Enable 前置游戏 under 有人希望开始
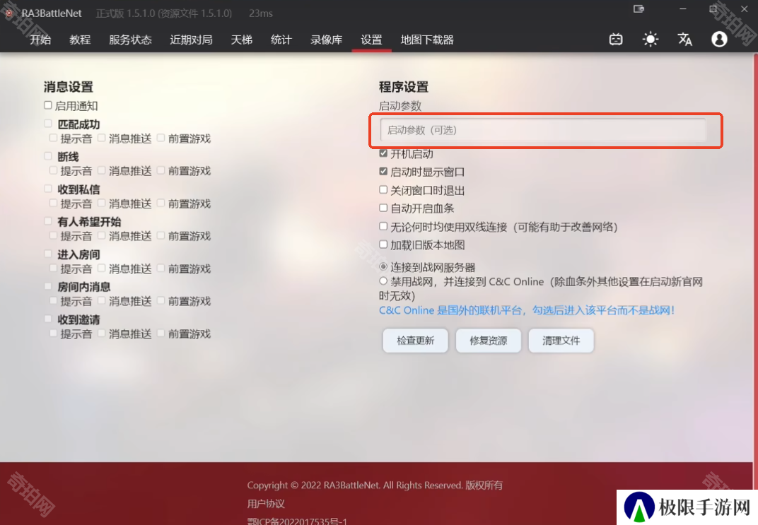This screenshot has height=525, width=758. click(x=161, y=236)
